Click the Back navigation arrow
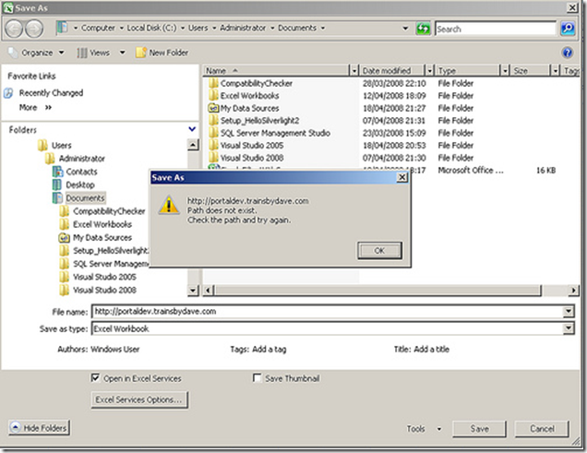Screen dimensions: 587x453 pyautogui.click(x=14, y=29)
